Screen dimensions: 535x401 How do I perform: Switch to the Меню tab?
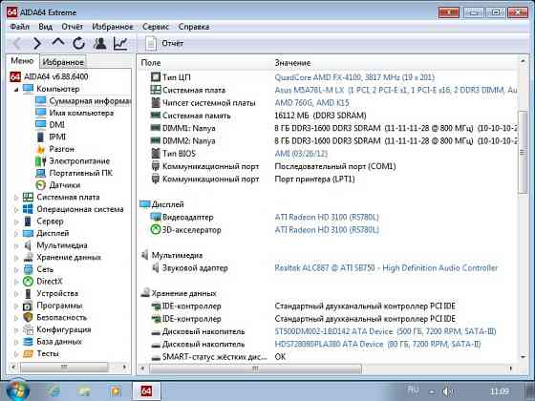tap(22, 61)
